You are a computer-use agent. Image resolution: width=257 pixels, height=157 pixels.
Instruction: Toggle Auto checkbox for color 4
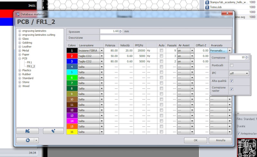(162, 67)
